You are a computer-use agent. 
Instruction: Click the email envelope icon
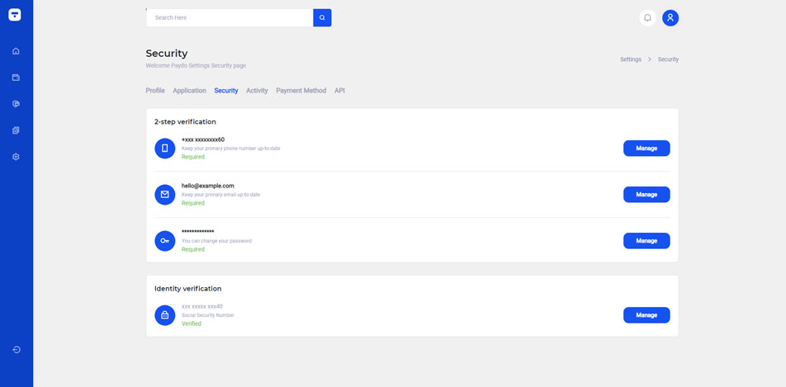pos(164,195)
